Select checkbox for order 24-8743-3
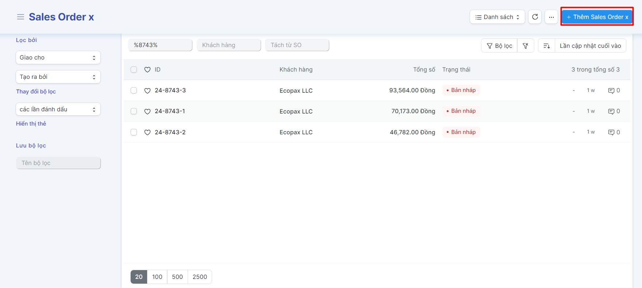This screenshot has width=642, height=288. (134, 91)
